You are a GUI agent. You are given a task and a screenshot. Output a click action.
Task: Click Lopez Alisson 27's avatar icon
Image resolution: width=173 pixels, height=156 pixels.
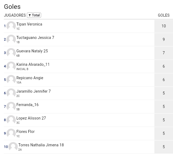(x=11, y=120)
